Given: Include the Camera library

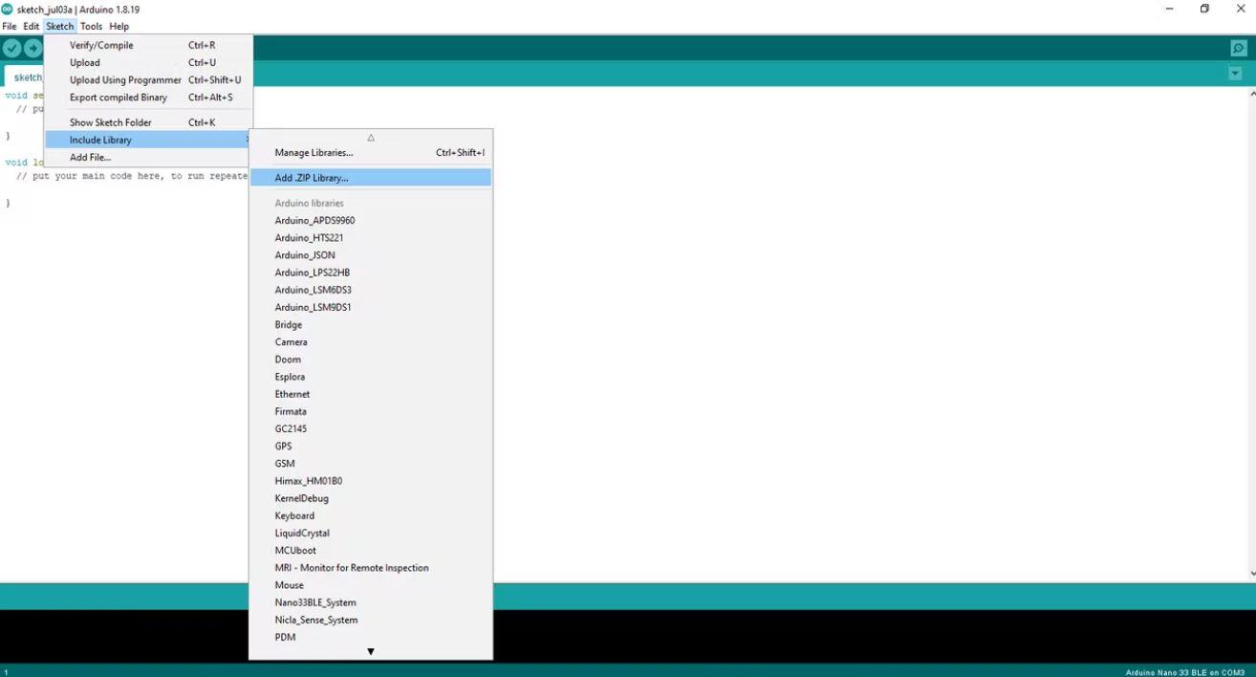Looking at the screenshot, I should [371, 342].
